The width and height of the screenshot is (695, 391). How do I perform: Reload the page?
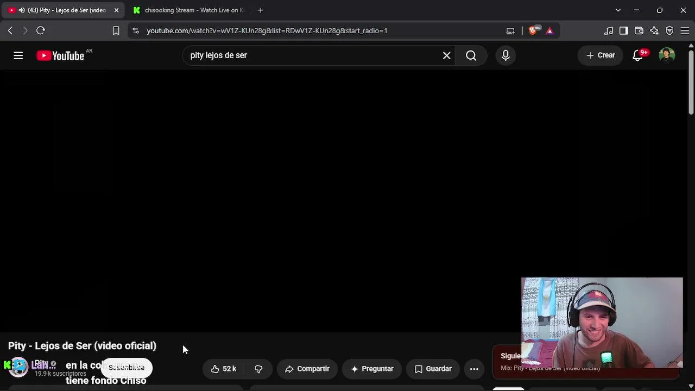tap(41, 30)
